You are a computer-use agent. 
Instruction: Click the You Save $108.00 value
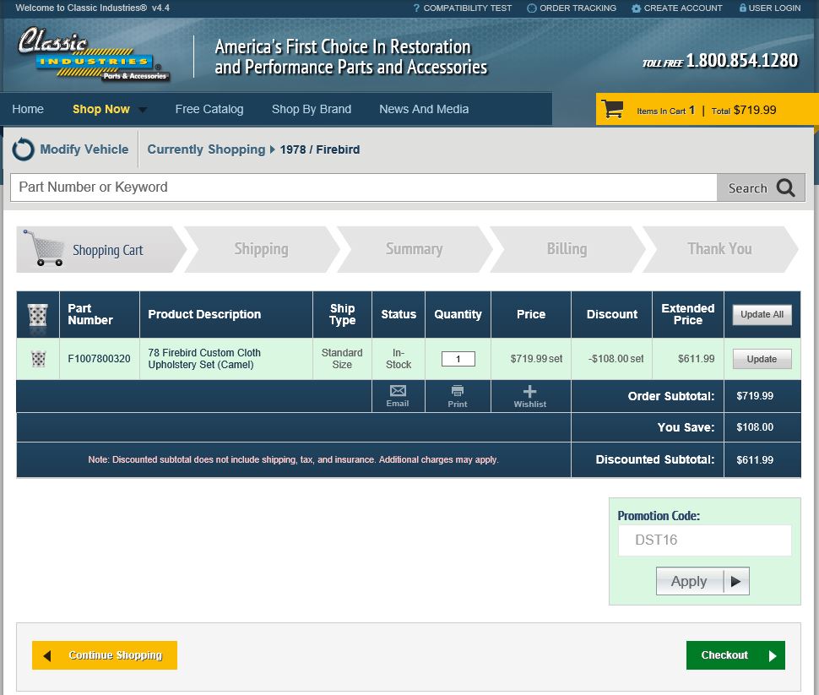(x=755, y=427)
